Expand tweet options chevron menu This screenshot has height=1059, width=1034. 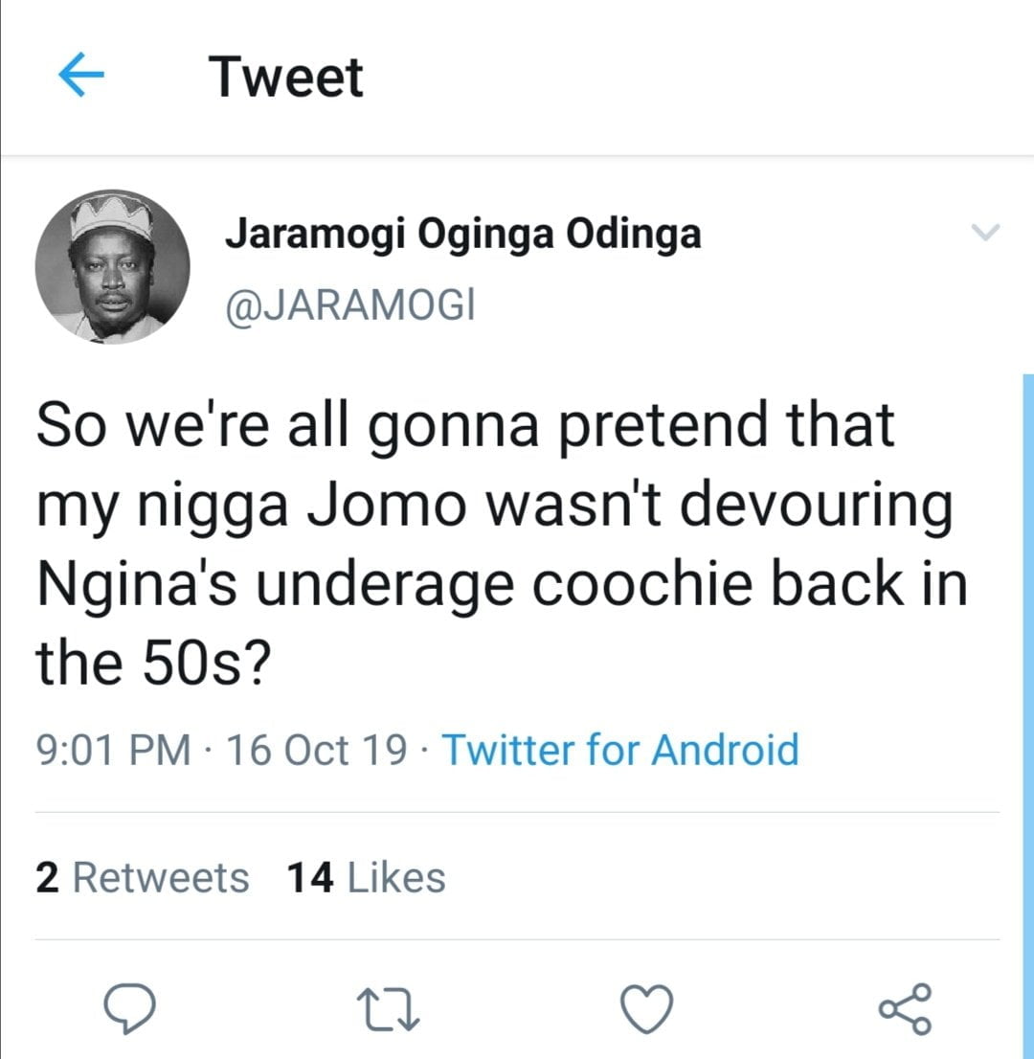coord(984,233)
